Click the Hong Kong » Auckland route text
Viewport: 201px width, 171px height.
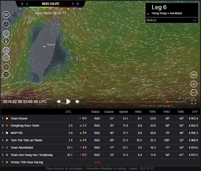coord(167,13)
